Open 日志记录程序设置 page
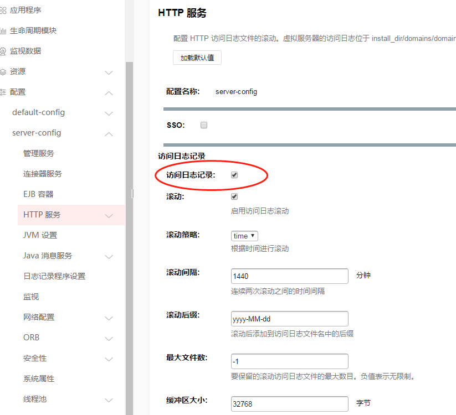This screenshot has height=415, width=456. [x=54, y=276]
